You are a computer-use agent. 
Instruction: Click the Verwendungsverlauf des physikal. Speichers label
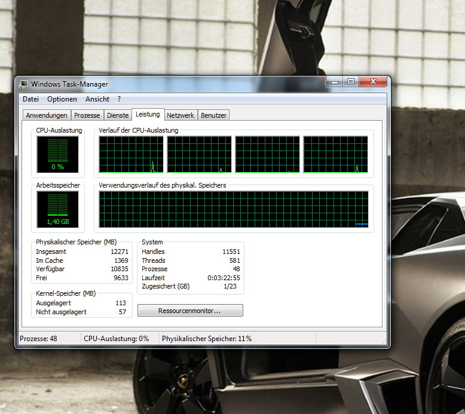click(163, 185)
